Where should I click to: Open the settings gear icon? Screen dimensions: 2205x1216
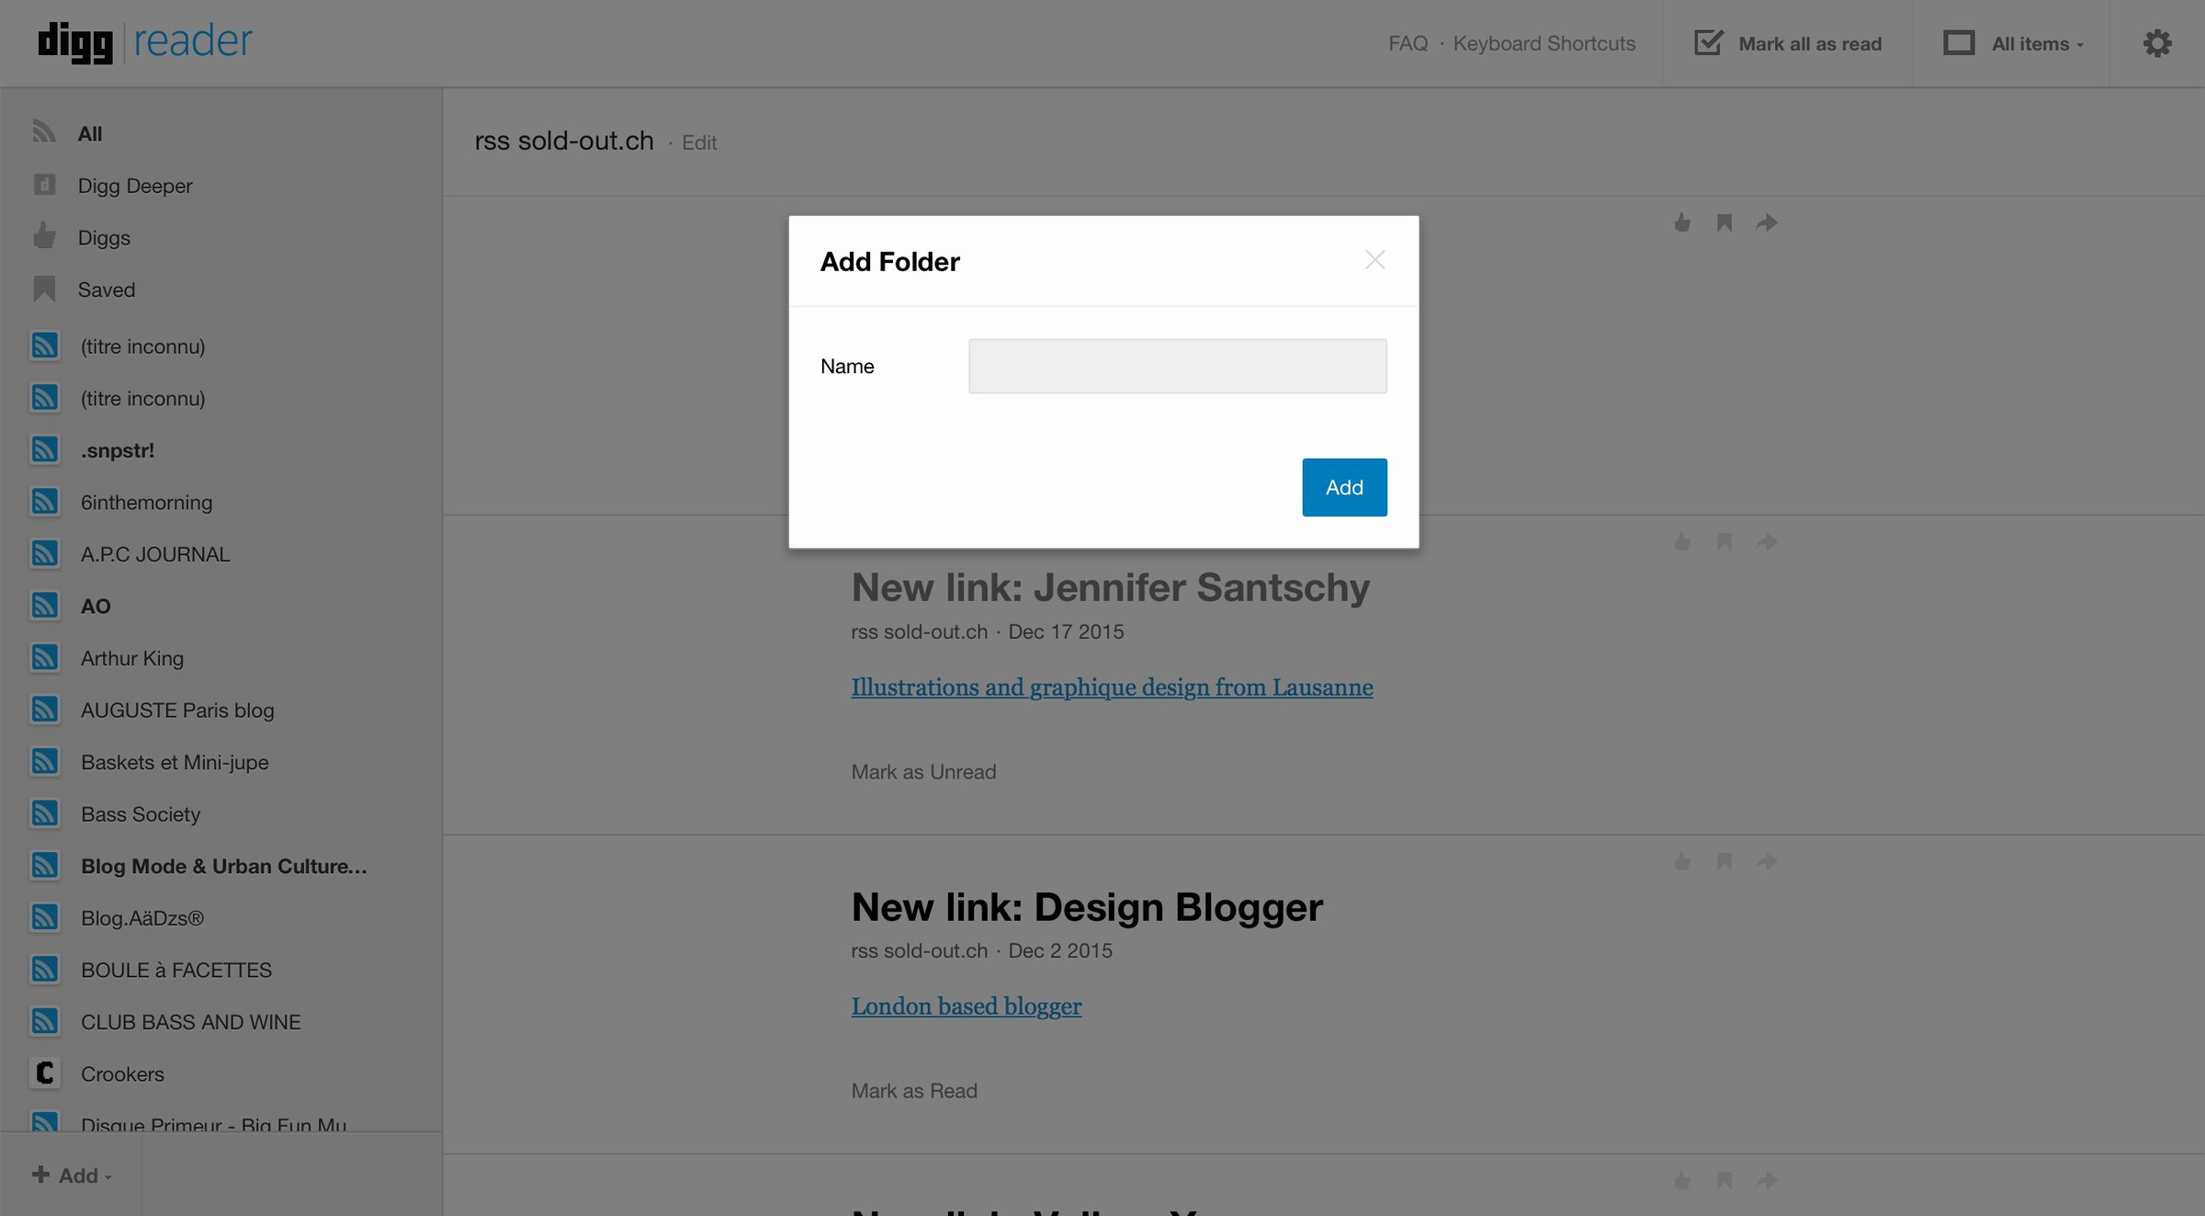click(2156, 43)
